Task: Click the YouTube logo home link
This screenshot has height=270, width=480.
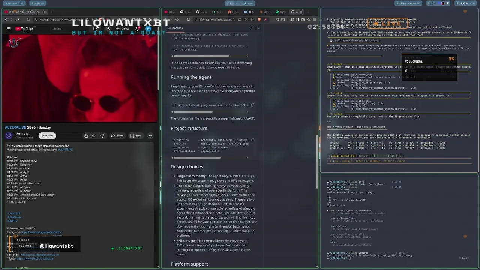Action: (24, 29)
